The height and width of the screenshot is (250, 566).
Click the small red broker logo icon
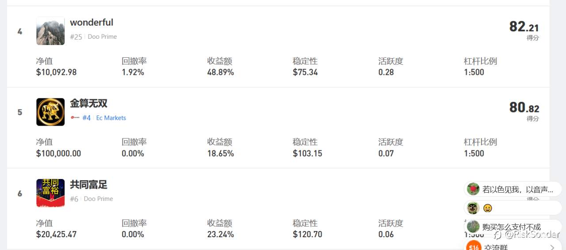pyautogui.click(x=75, y=118)
